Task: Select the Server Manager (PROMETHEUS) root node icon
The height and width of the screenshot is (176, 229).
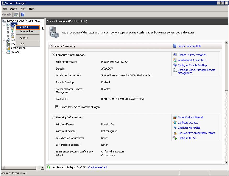Action: [4, 21]
